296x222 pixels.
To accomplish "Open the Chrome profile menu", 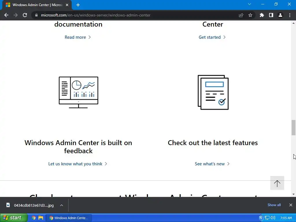I will tap(280, 15).
